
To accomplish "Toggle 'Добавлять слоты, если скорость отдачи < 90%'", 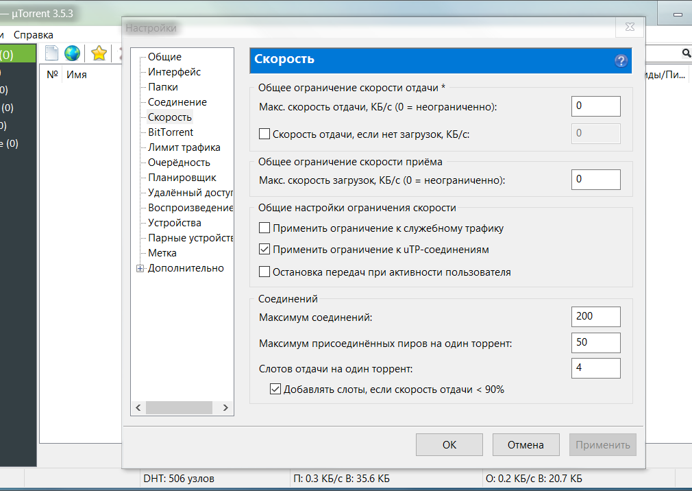I will [x=275, y=389].
